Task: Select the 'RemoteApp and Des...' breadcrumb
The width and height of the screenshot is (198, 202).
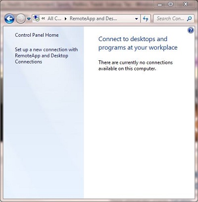Action: pyautogui.click(x=94, y=18)
